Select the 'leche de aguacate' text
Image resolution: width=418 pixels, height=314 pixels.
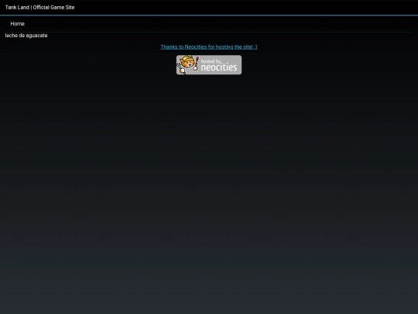(x=26, y=36)
